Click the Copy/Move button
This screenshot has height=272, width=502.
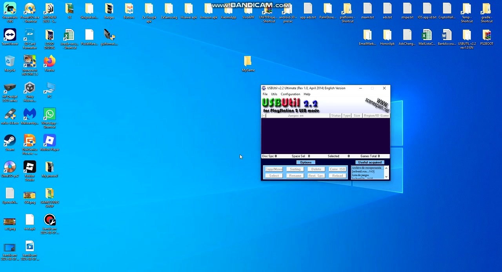(x=273, y=169)
